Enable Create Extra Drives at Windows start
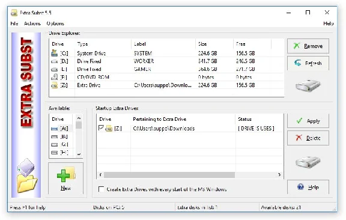346x220 pixels. pos(101,189)
